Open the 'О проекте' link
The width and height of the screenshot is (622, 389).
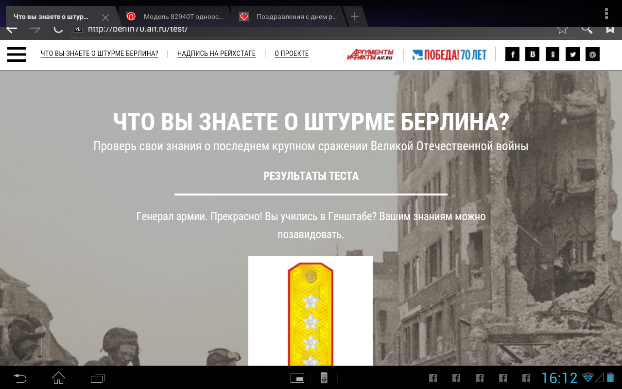(292, 53)
